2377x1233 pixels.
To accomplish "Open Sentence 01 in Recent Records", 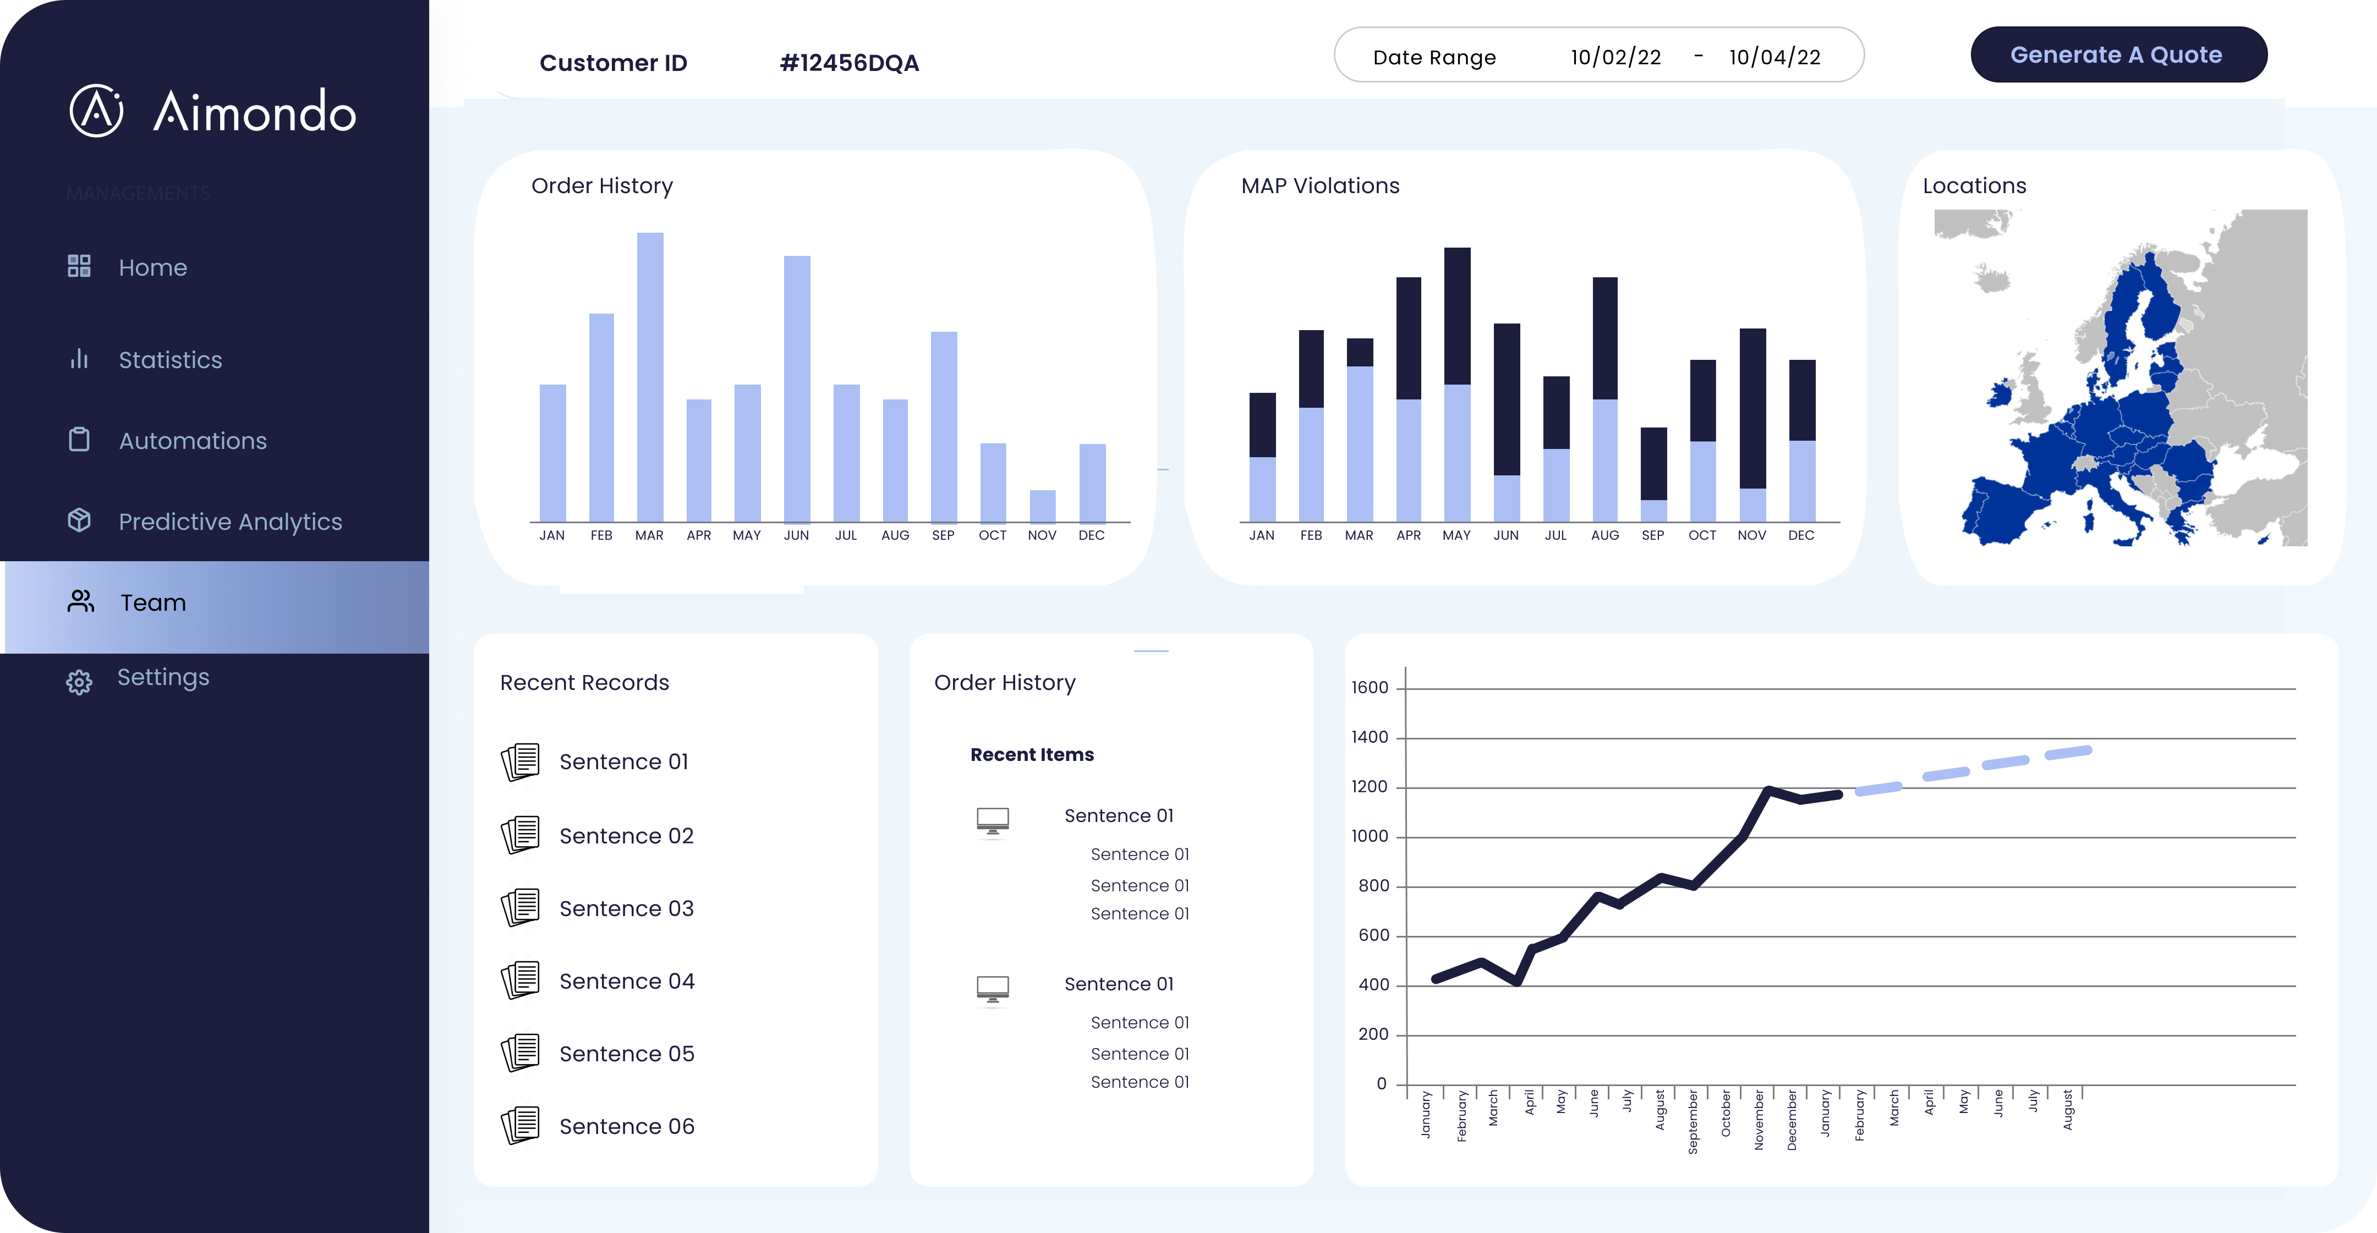I will (x=625, y=761).
